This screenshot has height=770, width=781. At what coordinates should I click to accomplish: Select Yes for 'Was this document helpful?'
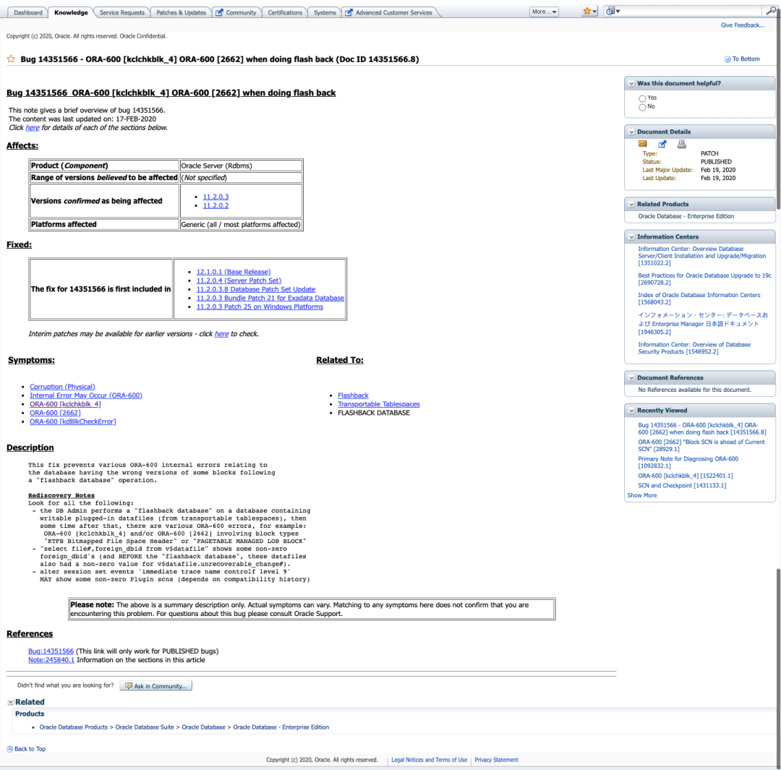[642, 98]
